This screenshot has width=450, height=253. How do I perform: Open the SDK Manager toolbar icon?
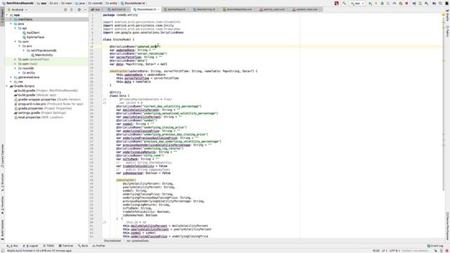pyautogui.click(x=426, y=4)
